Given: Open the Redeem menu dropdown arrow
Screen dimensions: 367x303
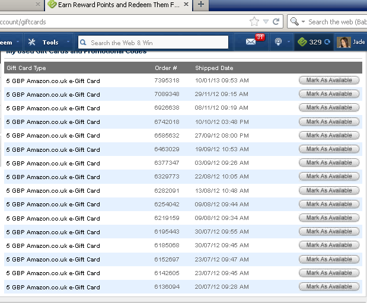Looking at the screenshot, I should 18,42.
